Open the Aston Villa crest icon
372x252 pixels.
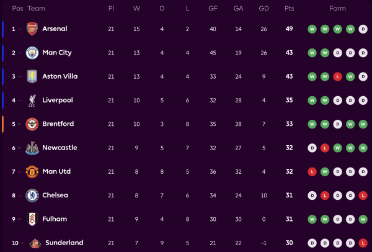pyautogui.click(x=32, y=76)
